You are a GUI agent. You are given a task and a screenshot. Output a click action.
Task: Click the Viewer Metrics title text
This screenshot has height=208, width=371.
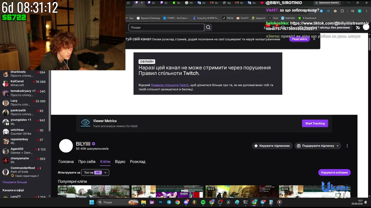(105, 121)
